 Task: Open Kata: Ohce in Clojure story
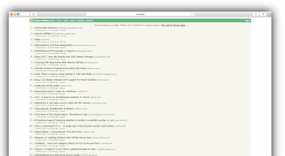[63, 74]
